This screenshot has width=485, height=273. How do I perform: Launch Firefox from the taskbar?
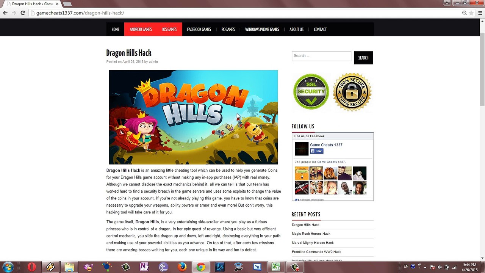tap(182, 267)
